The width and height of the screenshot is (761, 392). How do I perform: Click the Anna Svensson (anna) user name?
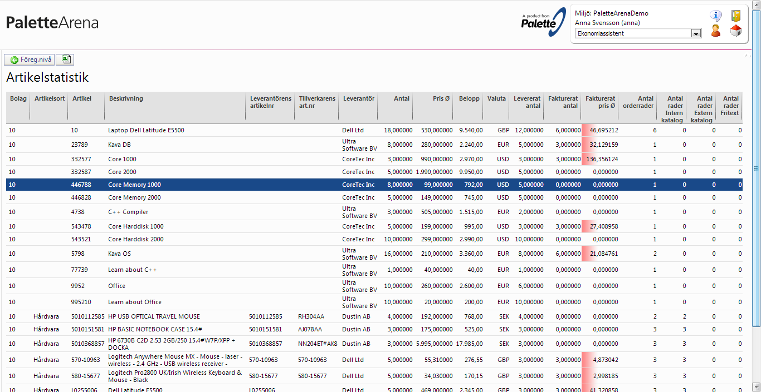(x=607, y=23)
